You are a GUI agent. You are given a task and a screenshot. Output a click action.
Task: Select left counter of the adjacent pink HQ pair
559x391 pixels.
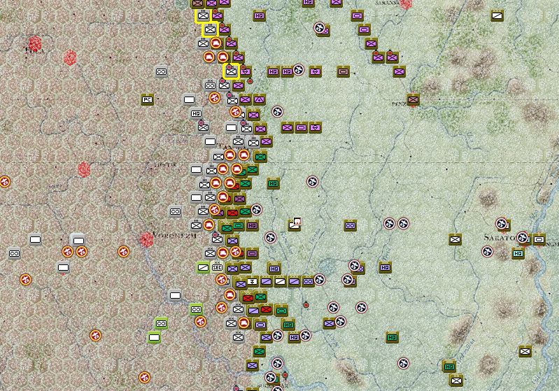point(273,71)
